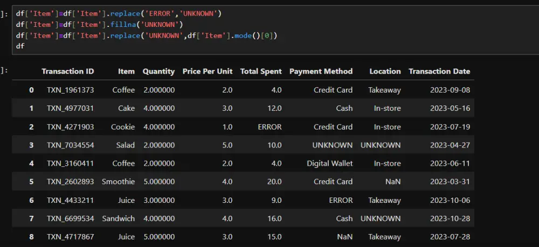
Task: Select cell TXN_7034554
Action: coord(71,145)
